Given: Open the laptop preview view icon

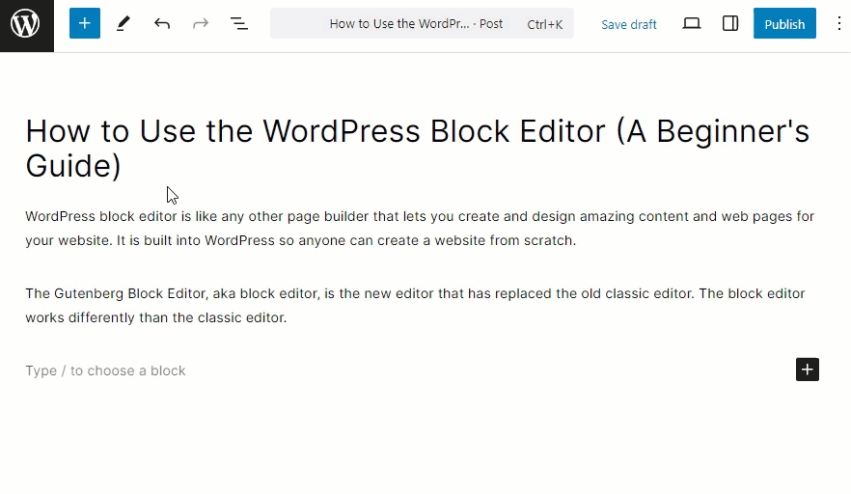Looking at the screenshot, I should click(x=692, y=23).
